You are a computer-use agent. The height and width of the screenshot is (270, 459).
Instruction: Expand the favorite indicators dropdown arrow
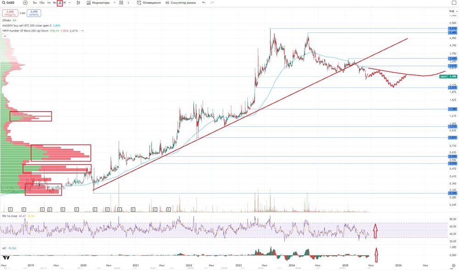pos(114,3)
